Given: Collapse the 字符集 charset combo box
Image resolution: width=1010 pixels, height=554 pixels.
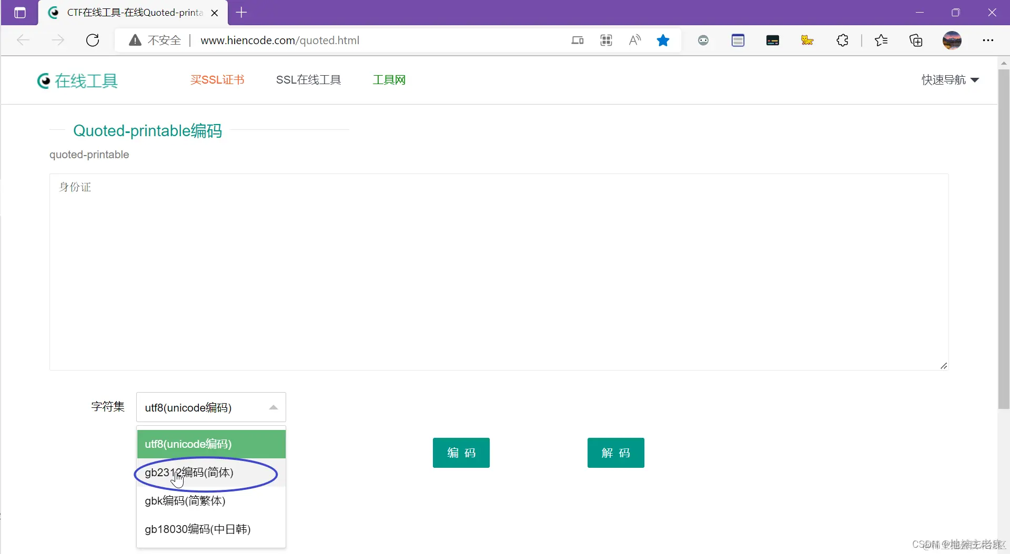Looking at the screenshot, I should coord(211,407).
